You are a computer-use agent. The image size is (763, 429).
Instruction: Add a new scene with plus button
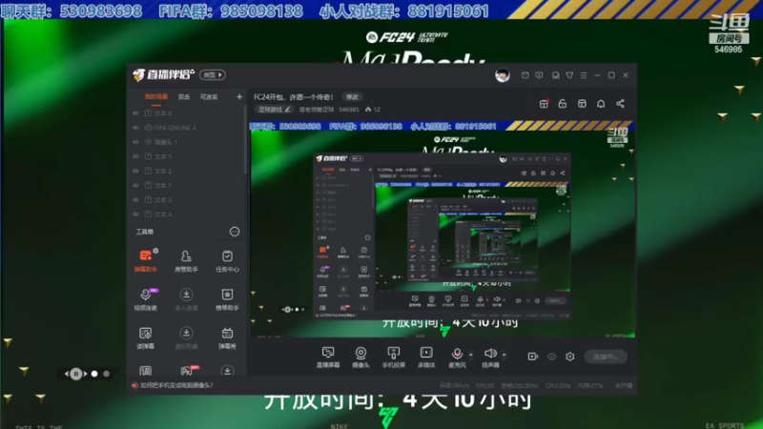click(x=239, y=97)
